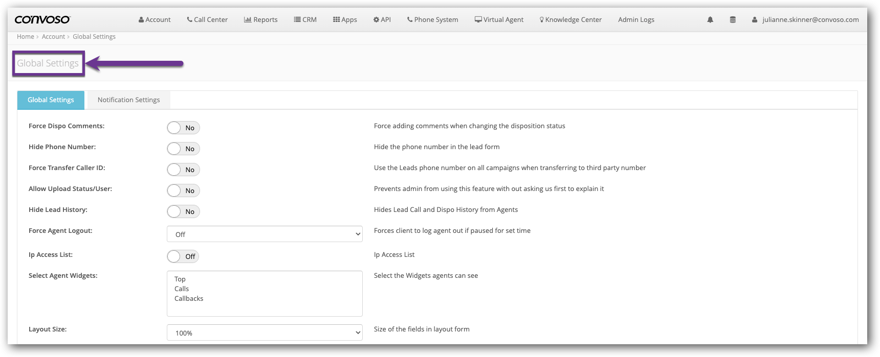Click the Force Agent Logout label
The width and height of the screenshot is (880, 357).
pyautogui.click(x=60, y=231)
